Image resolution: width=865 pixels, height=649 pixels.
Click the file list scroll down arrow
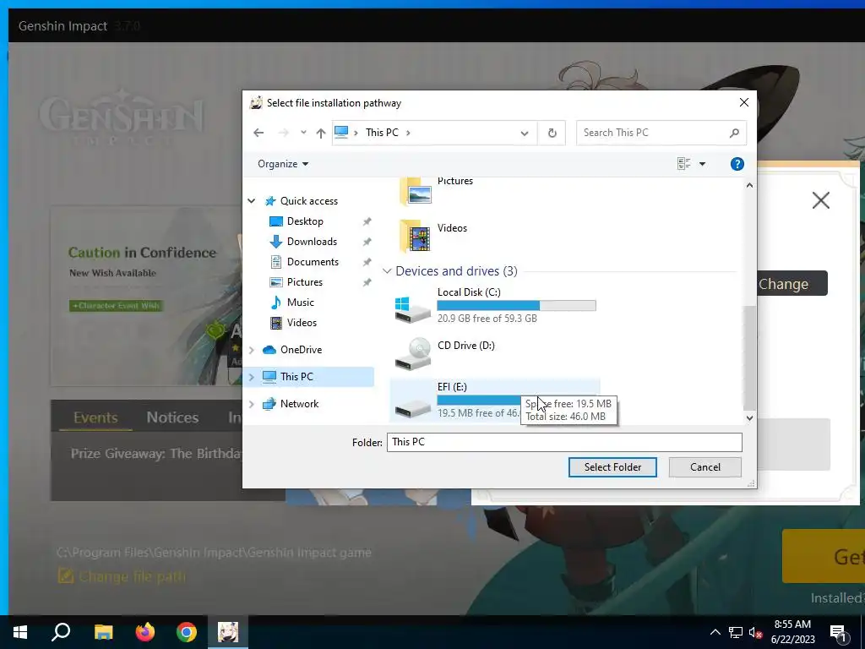click(749, 418)
